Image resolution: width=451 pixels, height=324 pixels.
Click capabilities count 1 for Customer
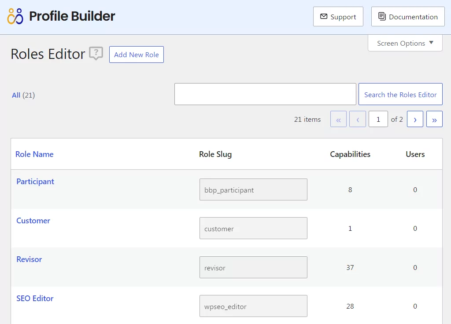(350, 229)
